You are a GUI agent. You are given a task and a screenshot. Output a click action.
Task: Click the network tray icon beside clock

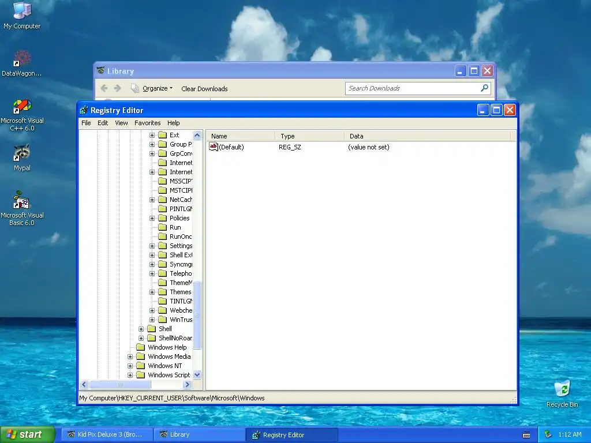[548, 434]
